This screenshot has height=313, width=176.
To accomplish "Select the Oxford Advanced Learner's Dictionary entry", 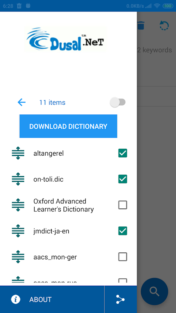I will coord(64,205).
